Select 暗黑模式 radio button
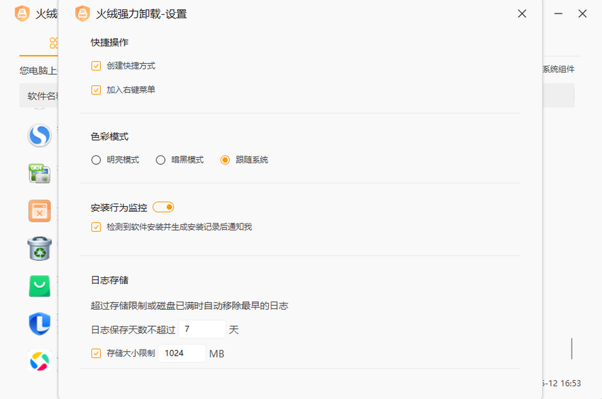This screenshot has width=602, height=399. pyautogui.click(x=161, y=160)
